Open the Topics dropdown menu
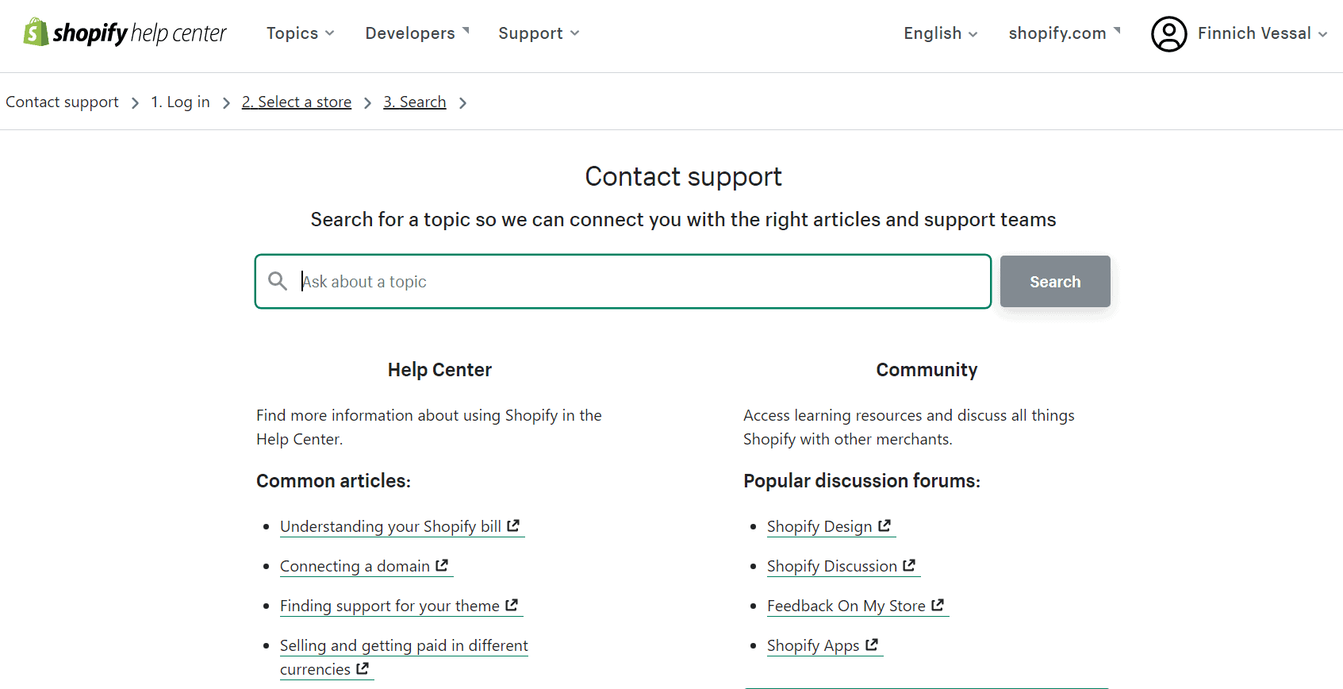1343x689 pixels. coord(301,33)
